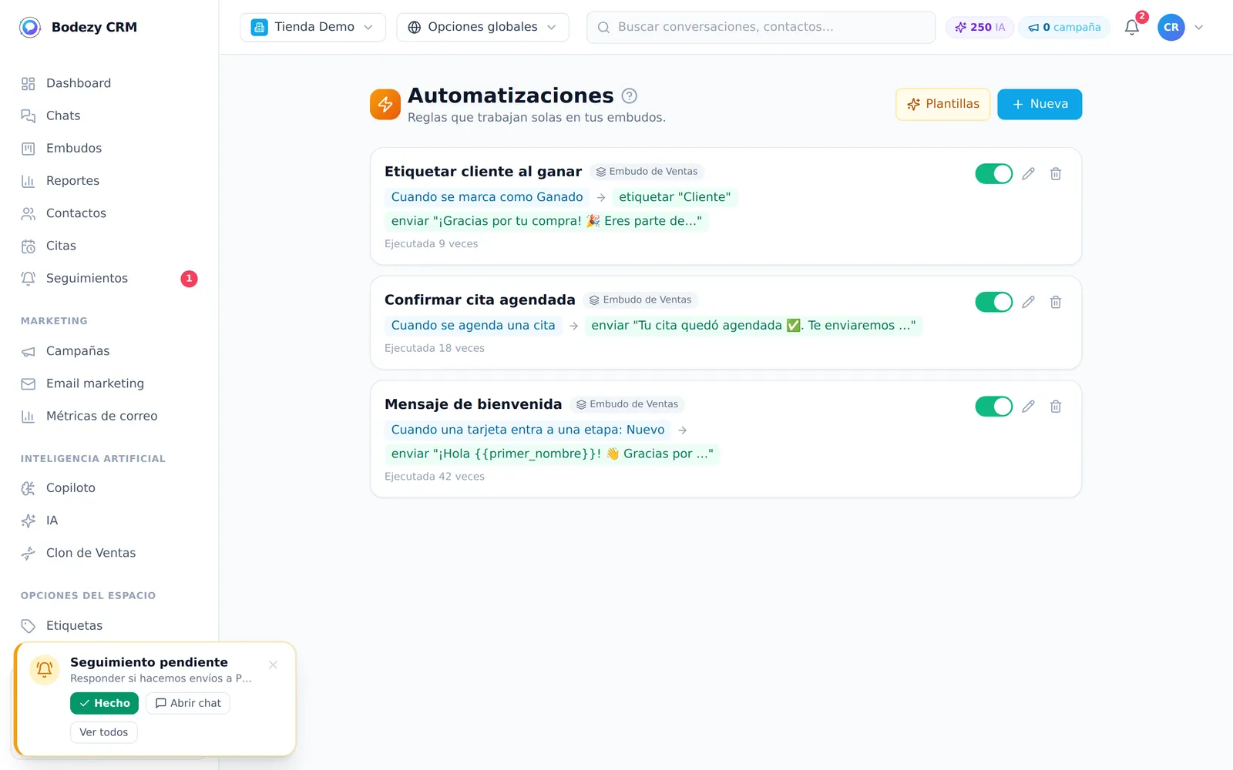Screen dimensions: 1233x770
Task: Delete the Mensaje de bienvenida rule
Action: coord(1056,406)
